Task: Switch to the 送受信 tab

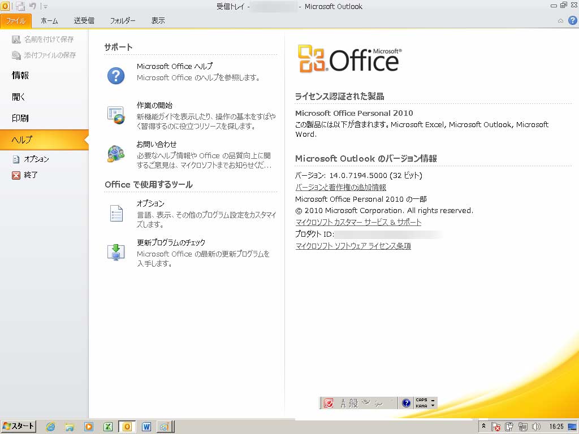Action: click(84, 21)
